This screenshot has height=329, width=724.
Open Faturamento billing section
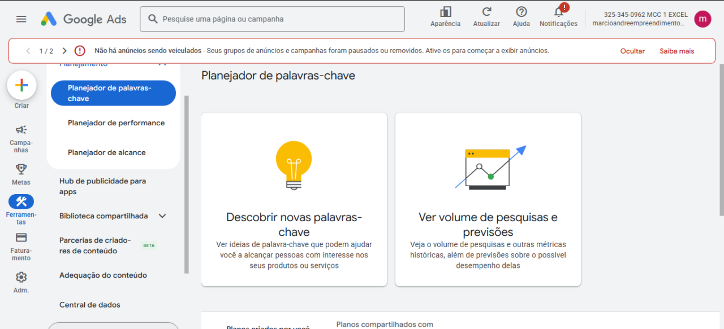coord(21,238)
